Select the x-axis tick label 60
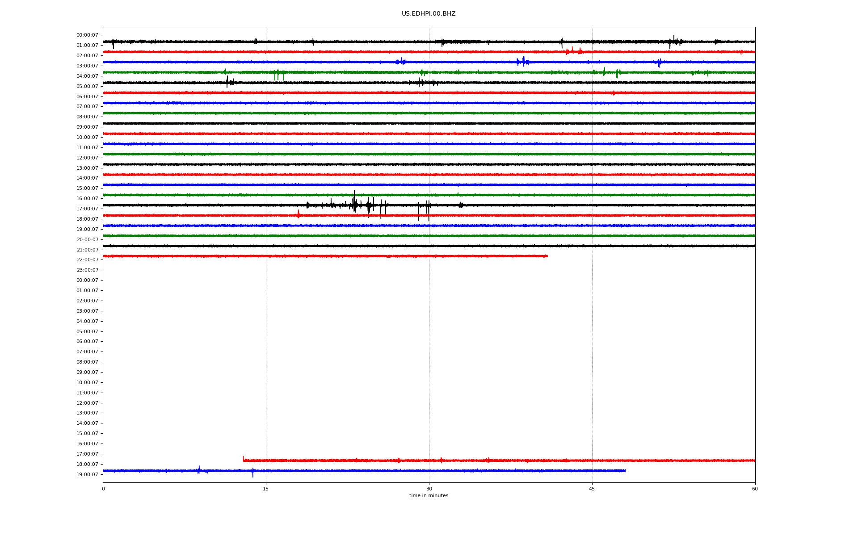858x536 pixels. coord(755,489)
